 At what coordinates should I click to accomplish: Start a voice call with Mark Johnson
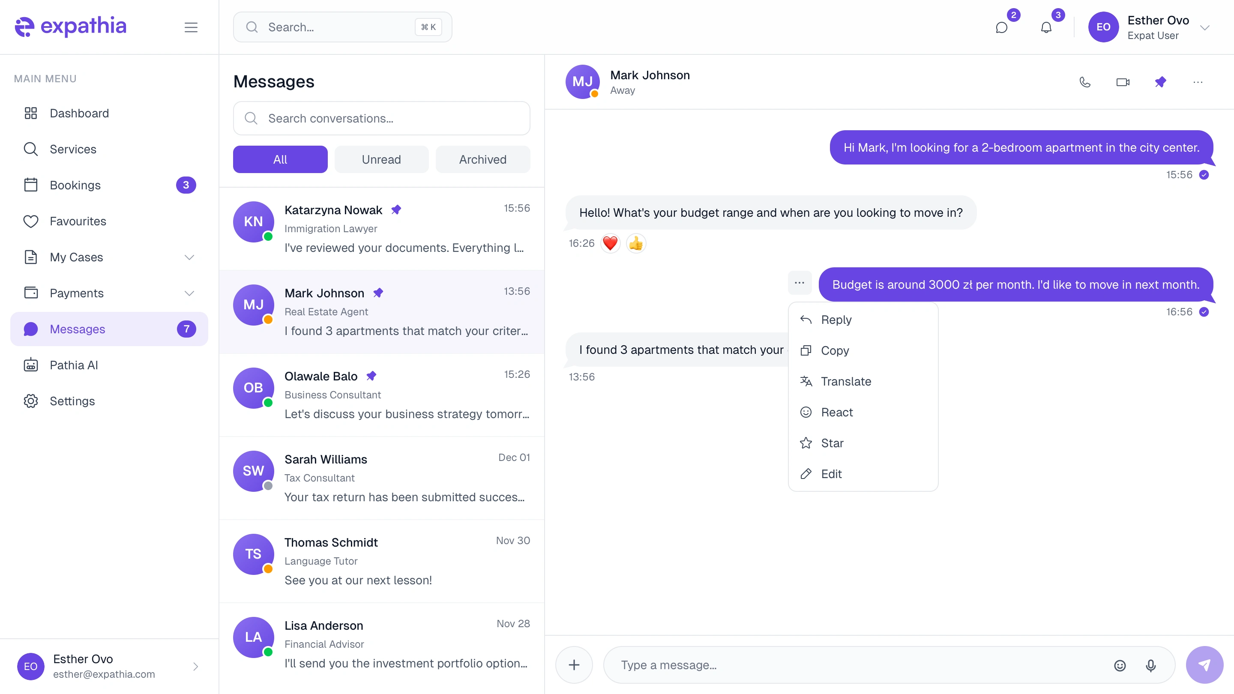(x=1085, y=82)
